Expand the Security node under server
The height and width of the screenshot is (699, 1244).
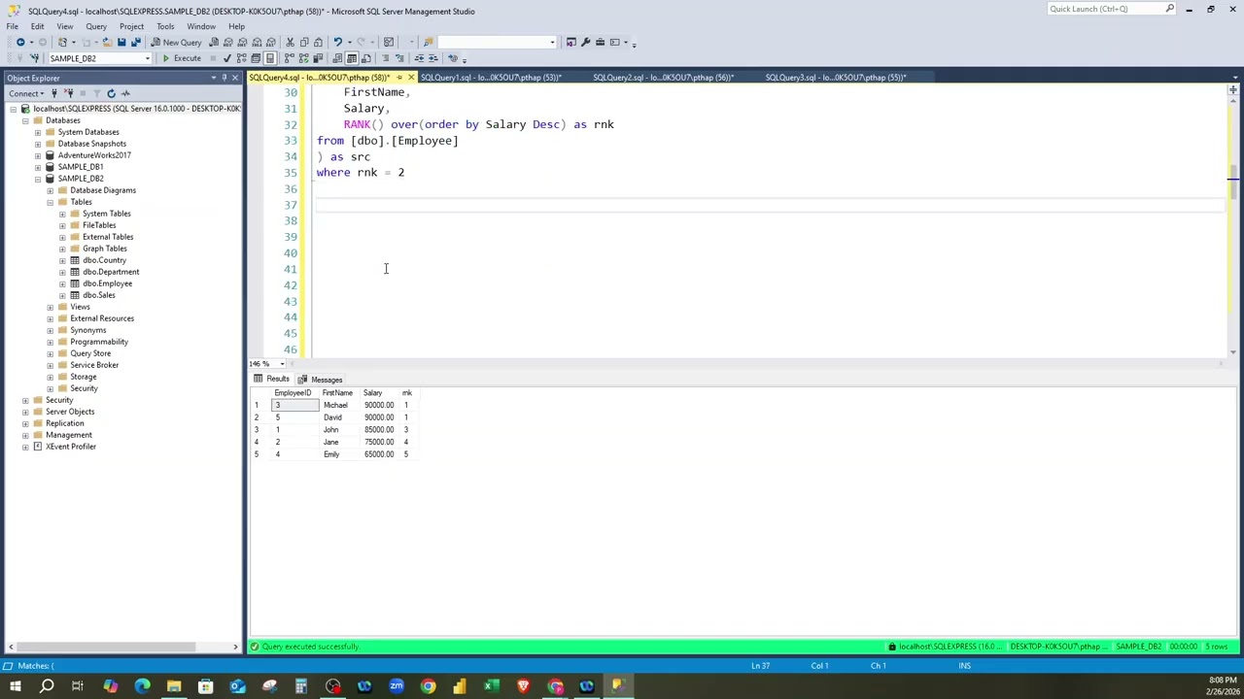click(x=25, y=400)
